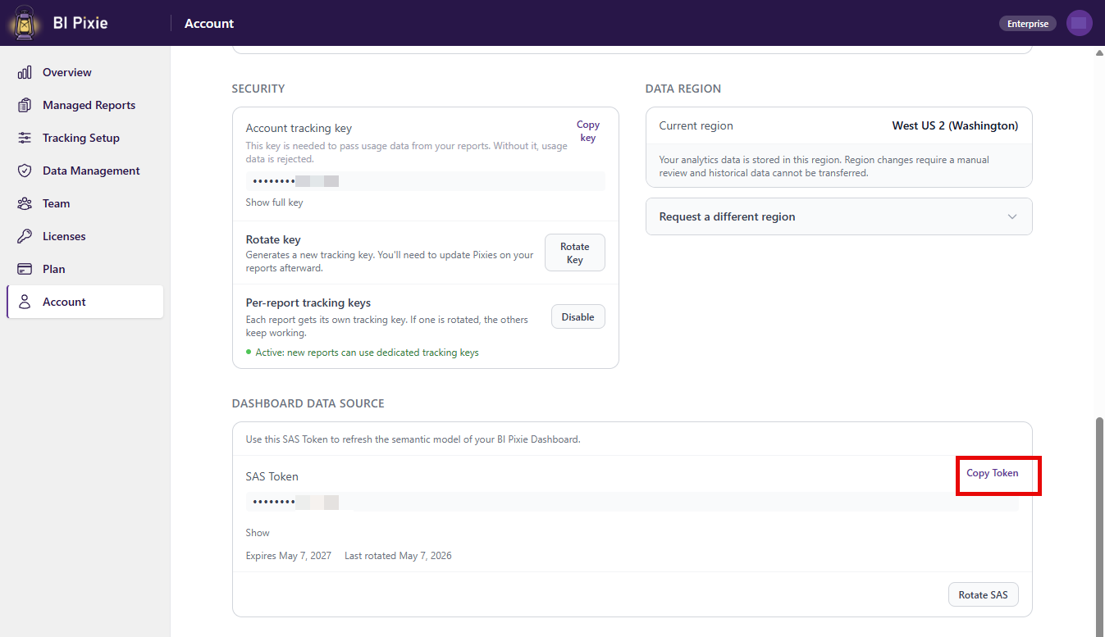Copy the account tracking key
1105x637 pixels.
click(588, 131)
